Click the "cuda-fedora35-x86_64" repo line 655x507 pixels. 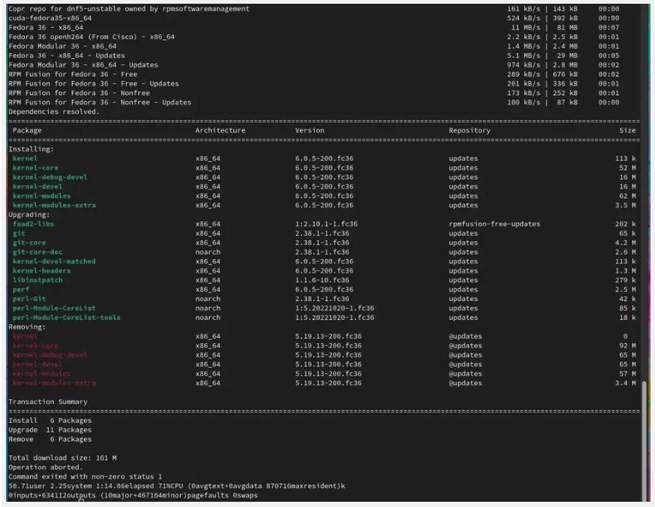[50, 18]
